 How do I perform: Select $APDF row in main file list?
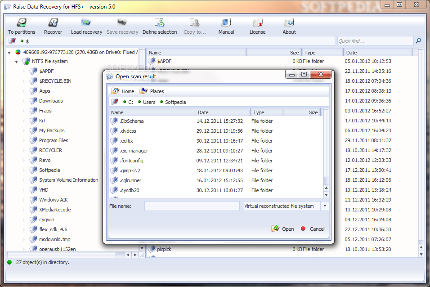tap(281, 61)
